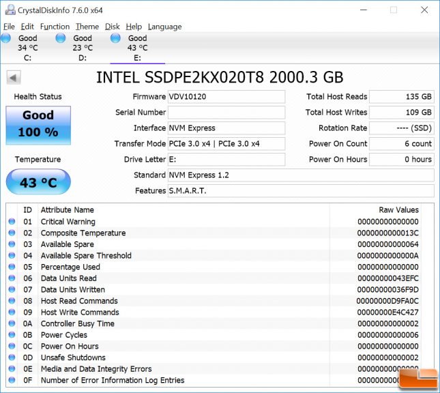The image size is (440, 393).
Task: Click the Features field S.M.A.R.T.
Action: click(301, 191)
